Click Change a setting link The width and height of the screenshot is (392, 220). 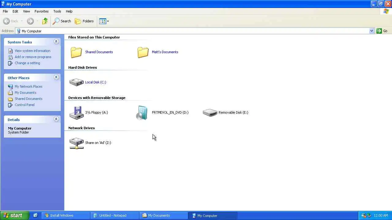point(27,63)
